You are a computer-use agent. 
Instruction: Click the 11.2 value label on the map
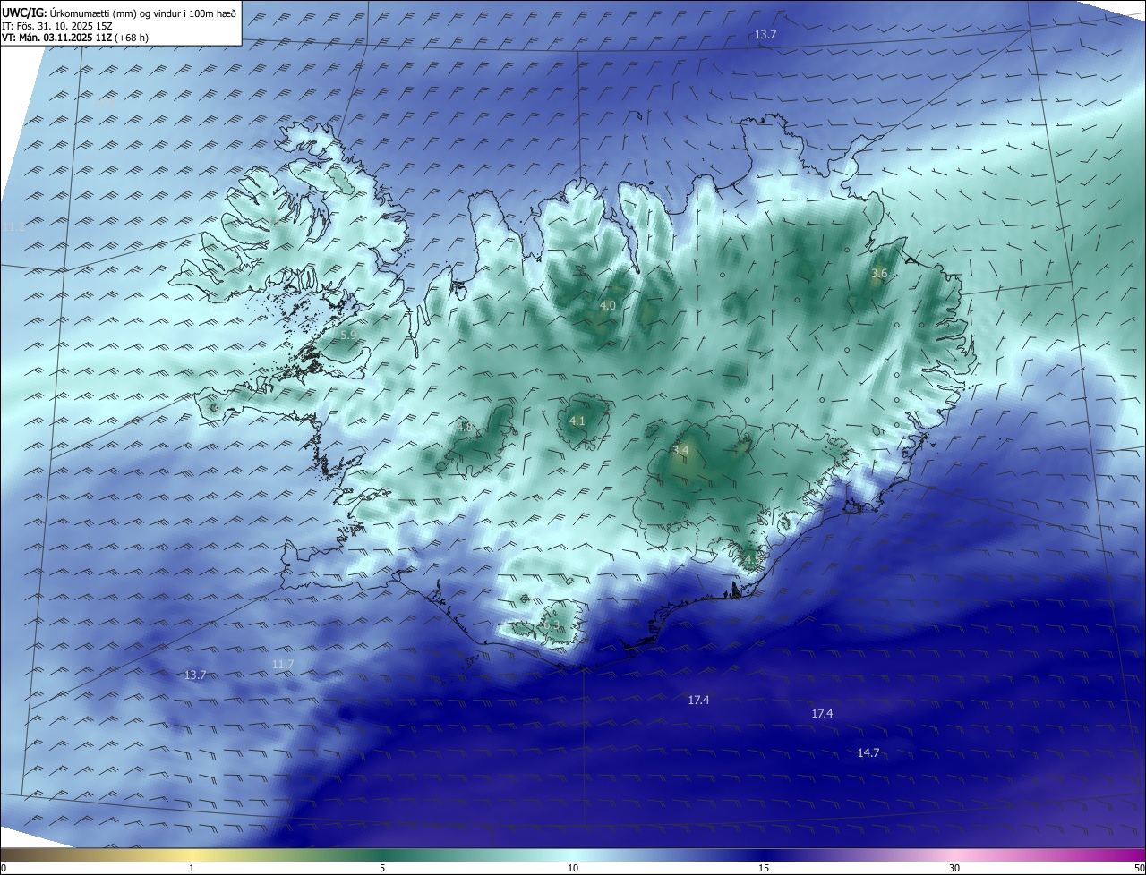[x=13, y=227]
